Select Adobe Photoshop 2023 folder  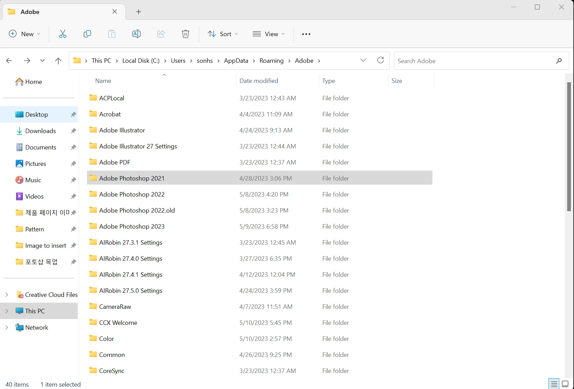pyautogui.click(x=260, y=226)
